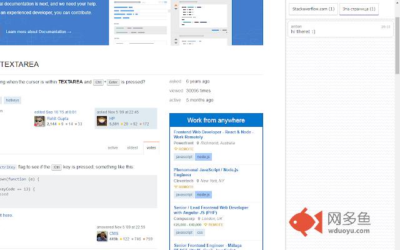Open the Stackoverflow.com (1) chat tab
This screenshot has height=250, width=400.
[x=313, y=9]
